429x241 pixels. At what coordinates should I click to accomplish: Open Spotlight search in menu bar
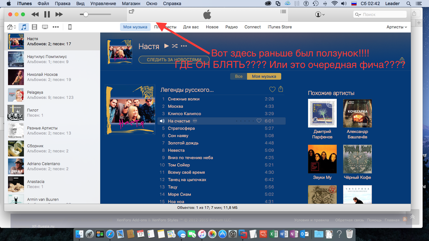(x=409, y=4)
